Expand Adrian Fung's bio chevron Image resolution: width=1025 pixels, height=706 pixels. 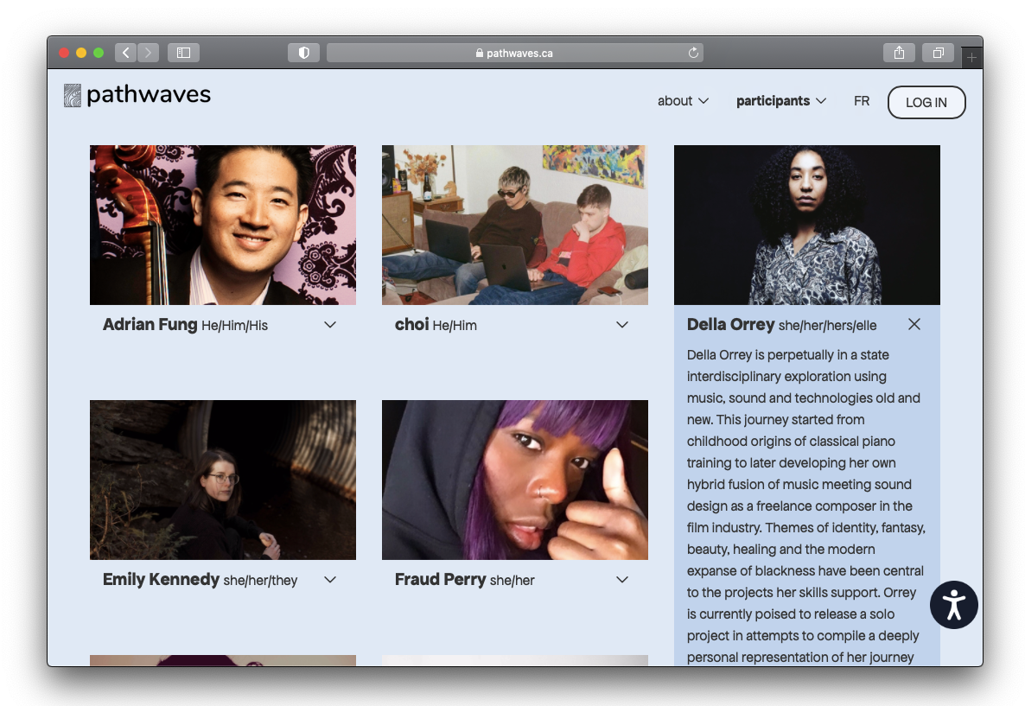(330, 325)
